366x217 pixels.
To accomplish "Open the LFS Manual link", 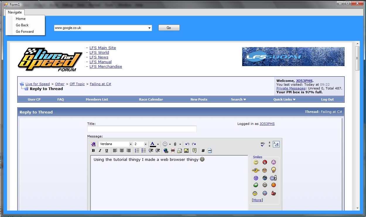I will pos(100,62).
